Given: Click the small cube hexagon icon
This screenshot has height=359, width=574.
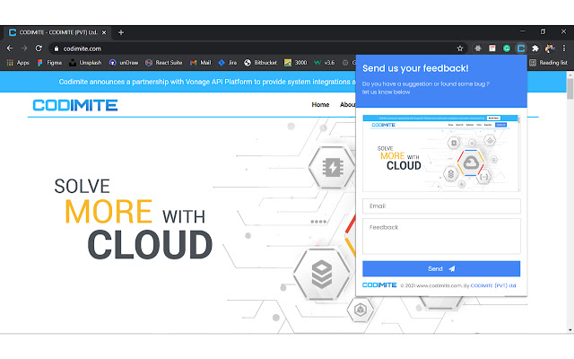Looking at the screenshot, I should [361, 310].
